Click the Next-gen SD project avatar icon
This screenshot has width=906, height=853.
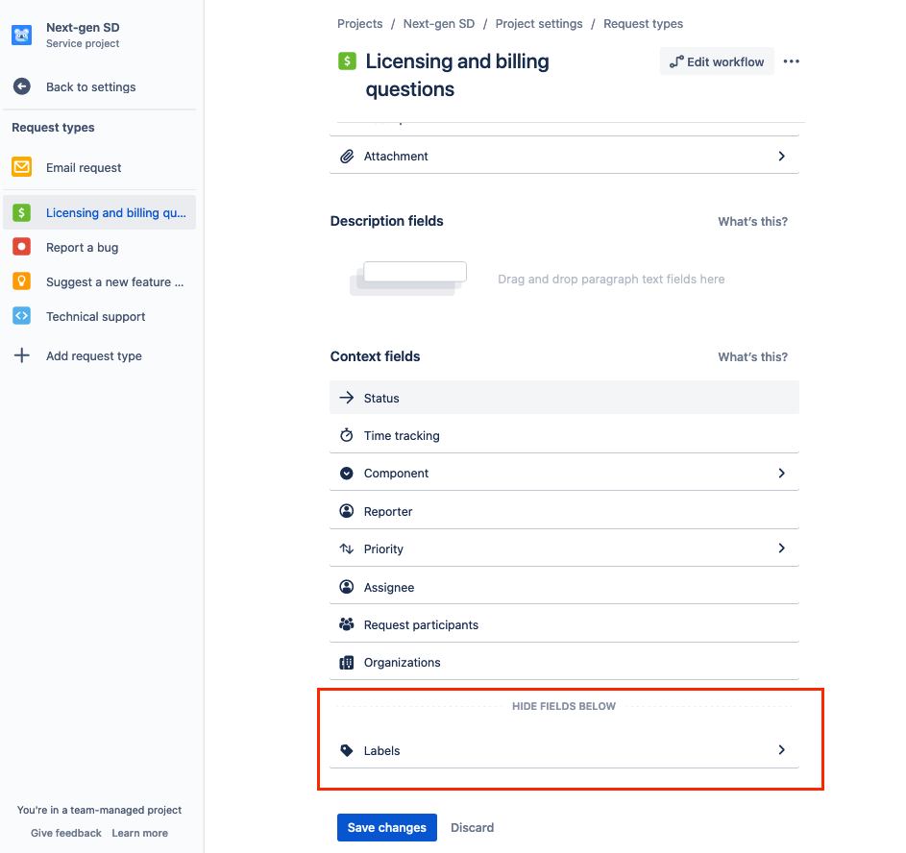22,36
